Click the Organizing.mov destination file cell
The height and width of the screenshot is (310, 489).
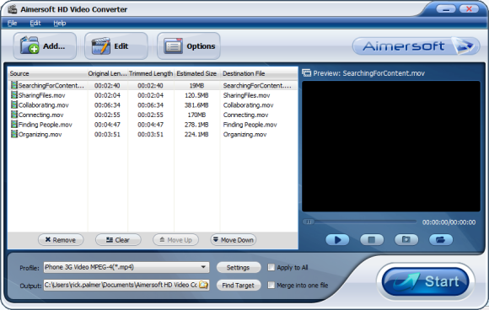click(x=244, y=135)
